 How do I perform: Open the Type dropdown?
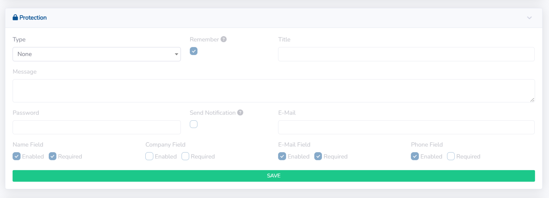[x=97, y=54]
